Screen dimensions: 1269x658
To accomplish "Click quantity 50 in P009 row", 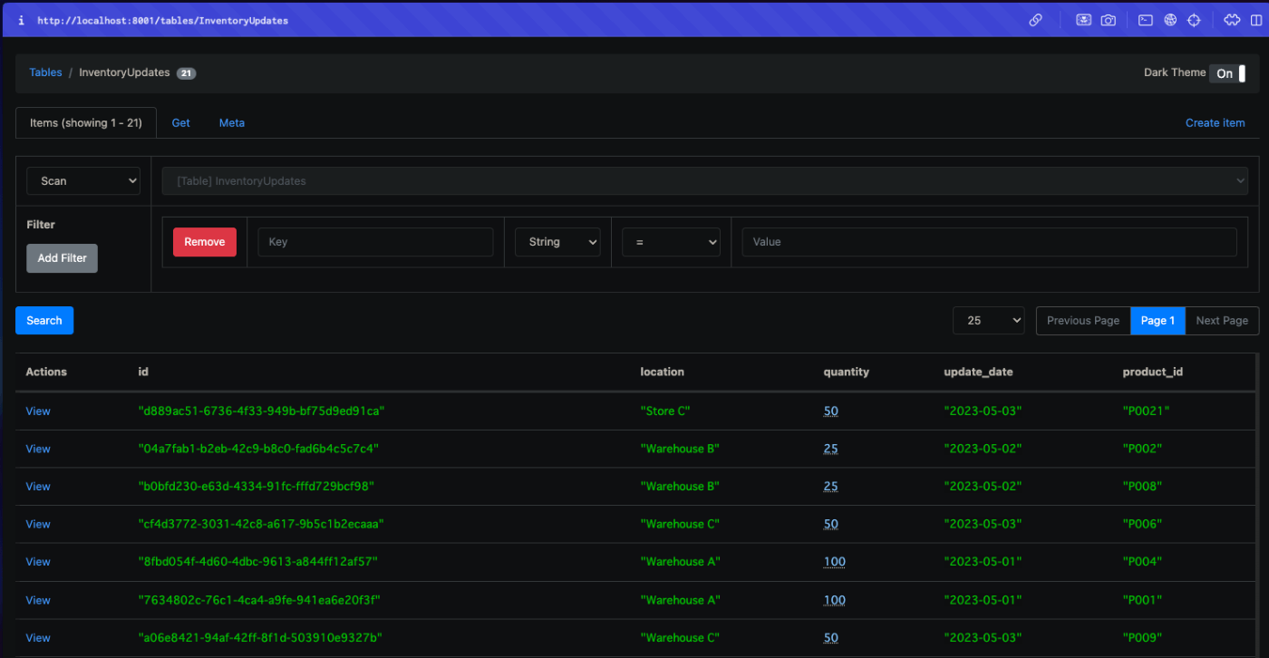I will tap(830, 638).
